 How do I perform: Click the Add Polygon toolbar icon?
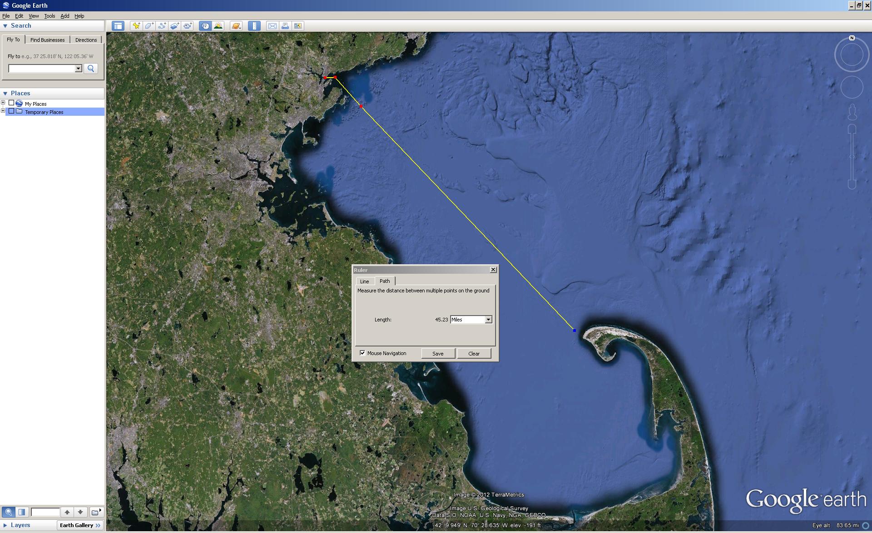pyautogui.click(x=149, y=26)
